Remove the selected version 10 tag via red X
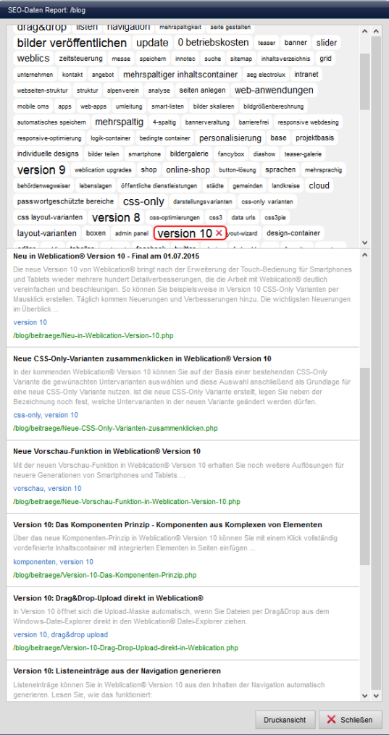 pyautogui.click(x=218, y=233)
